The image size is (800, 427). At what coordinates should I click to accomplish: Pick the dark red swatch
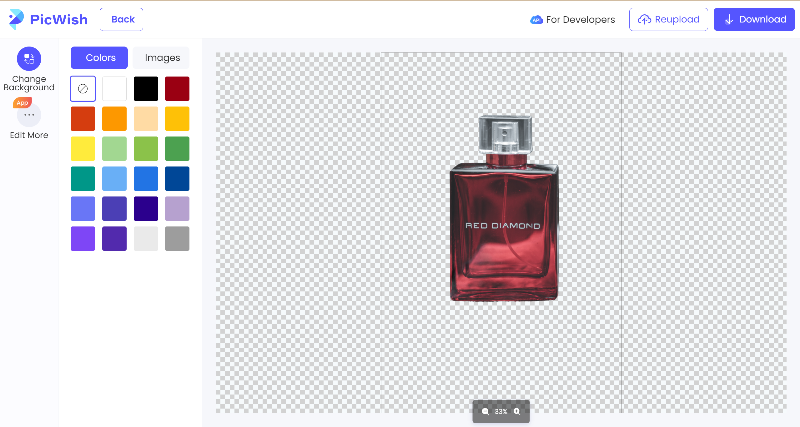click(x=177, y=89)
